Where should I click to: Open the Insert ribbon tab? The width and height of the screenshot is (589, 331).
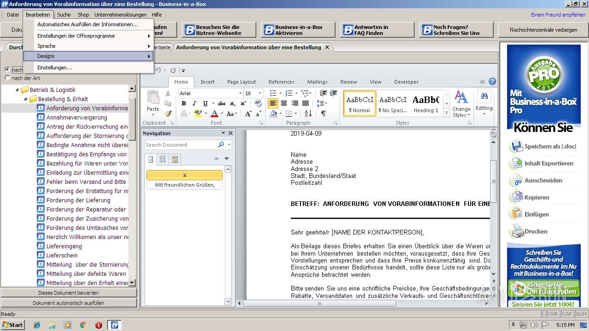[x=208, y=82]
